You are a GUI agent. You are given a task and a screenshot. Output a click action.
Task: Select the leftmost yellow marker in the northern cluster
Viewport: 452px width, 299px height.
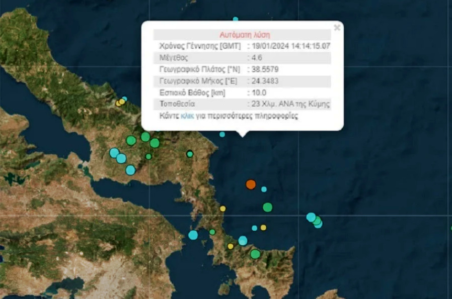tap(118, 103)
